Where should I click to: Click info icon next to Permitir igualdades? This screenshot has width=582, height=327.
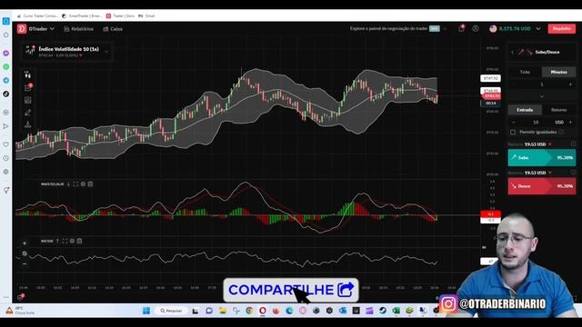(x=561, y=132)
